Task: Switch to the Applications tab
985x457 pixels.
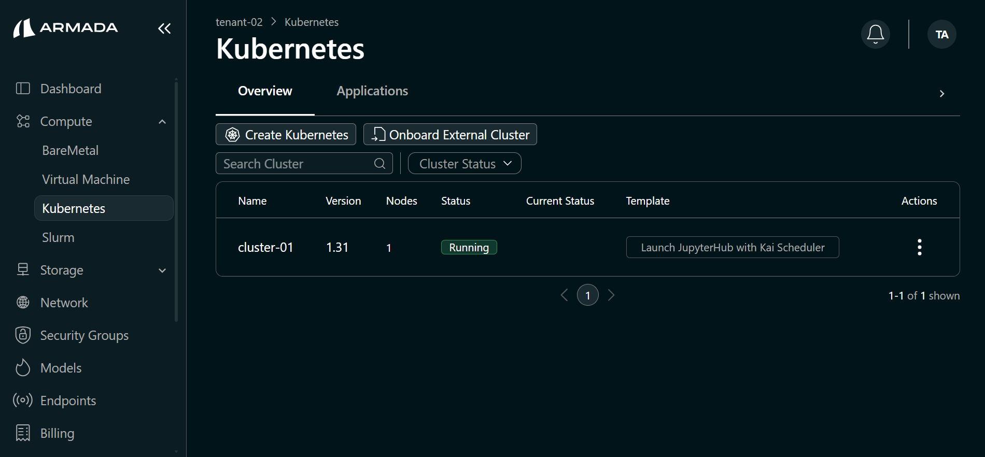Action: point(372,91)
